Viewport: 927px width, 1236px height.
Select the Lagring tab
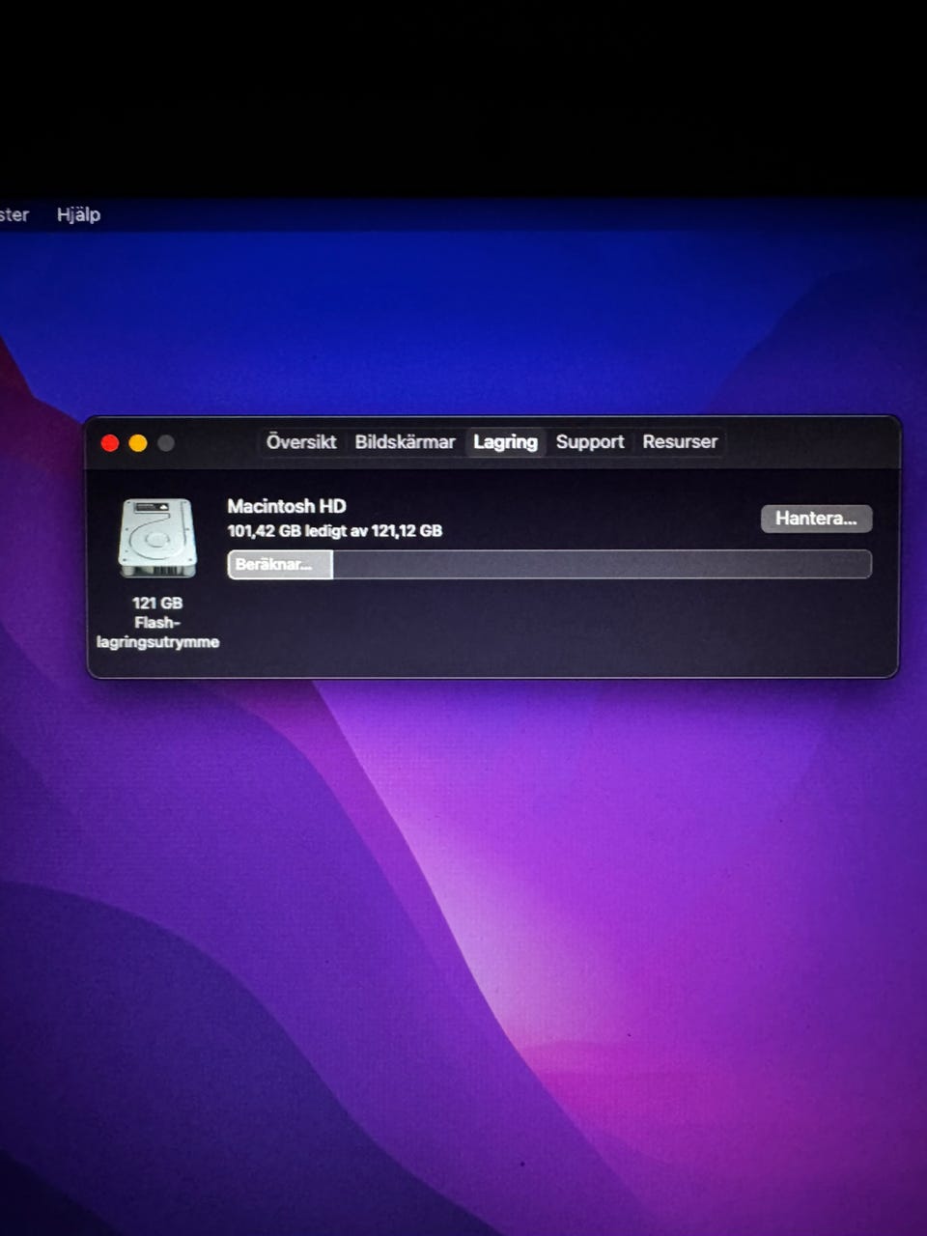pos(505,442)
